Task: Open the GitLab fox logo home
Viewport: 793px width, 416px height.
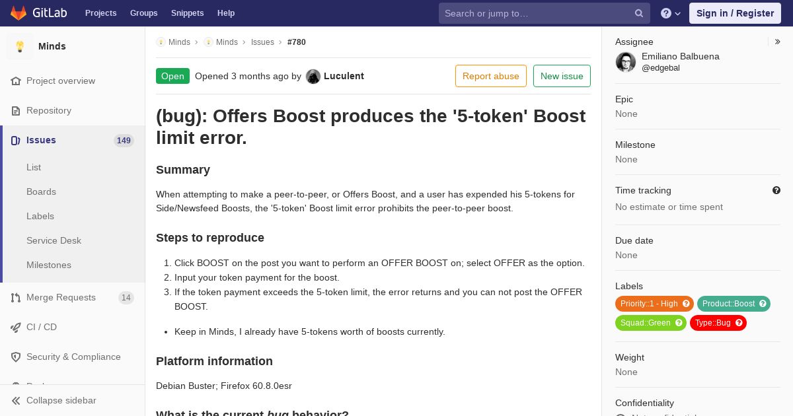Action: tap(19, 13)
